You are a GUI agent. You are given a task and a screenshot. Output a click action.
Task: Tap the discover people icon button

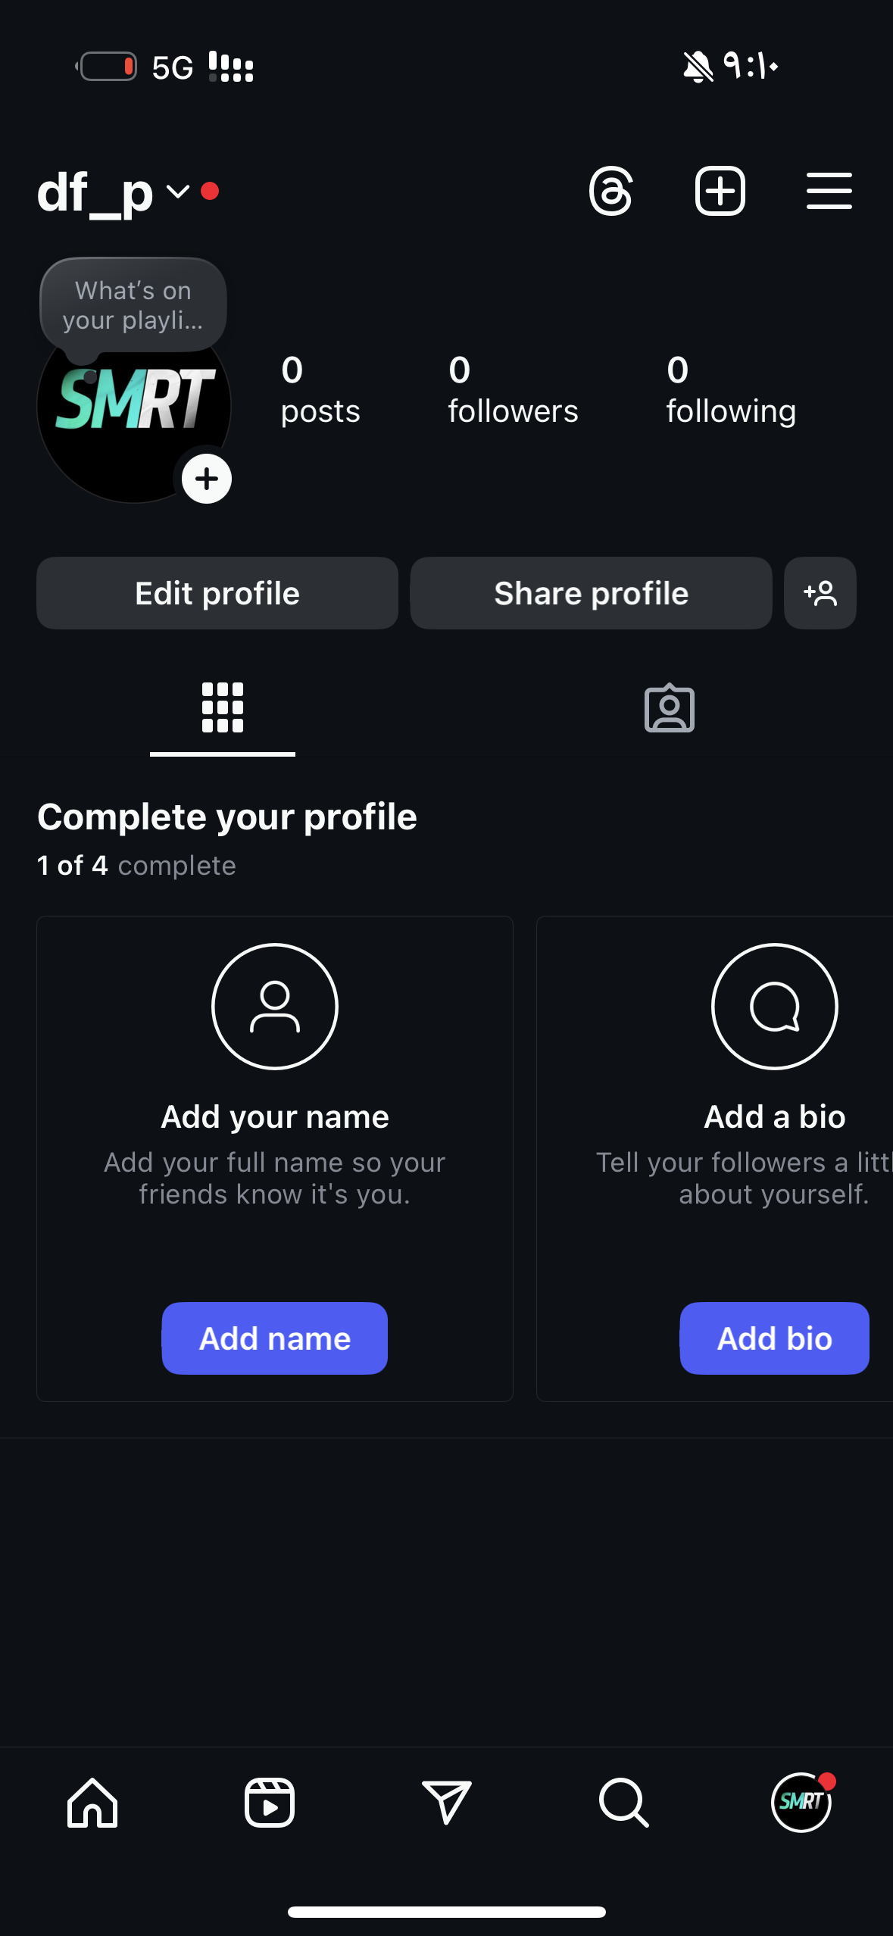pyautogui.click(x=820, y=593)
